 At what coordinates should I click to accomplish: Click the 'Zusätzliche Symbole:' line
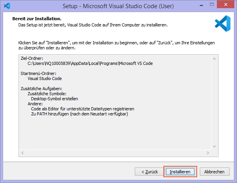(x=47, y=94)
